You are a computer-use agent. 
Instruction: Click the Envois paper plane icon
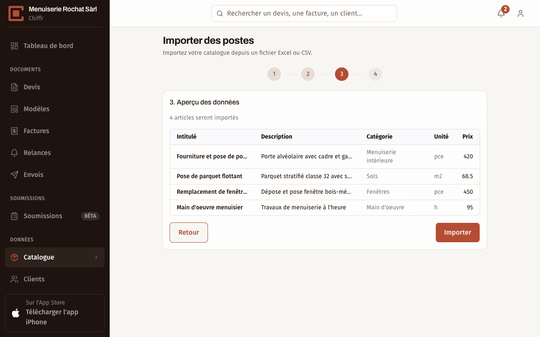coord(14,175)
